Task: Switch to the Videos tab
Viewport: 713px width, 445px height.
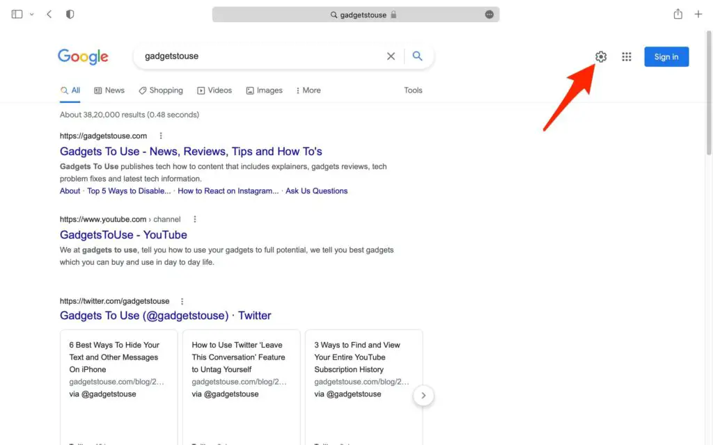Action: point(214,90)
